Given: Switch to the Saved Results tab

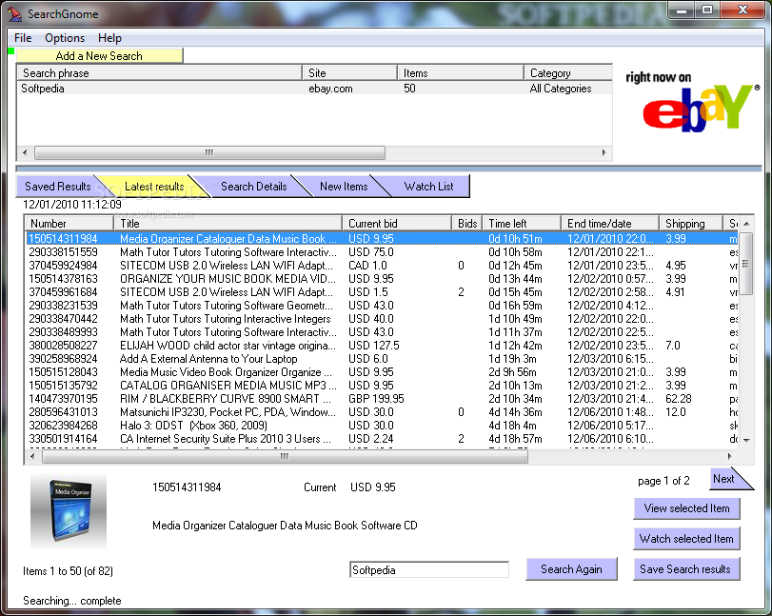Looking at the screenshot, I should coord(57,187).
